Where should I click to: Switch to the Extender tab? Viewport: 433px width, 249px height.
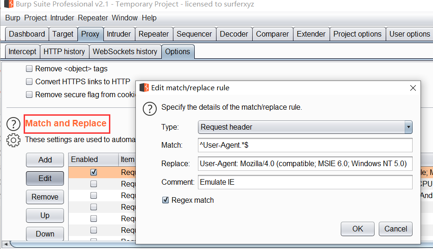point(311,34)
